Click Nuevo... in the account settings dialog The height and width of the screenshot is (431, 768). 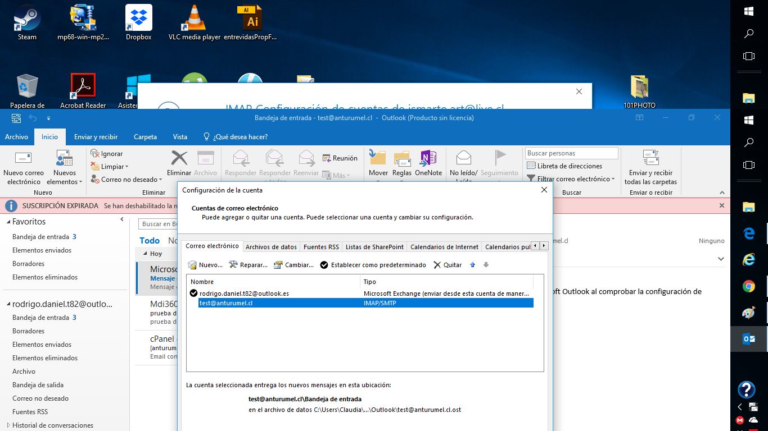coord(205,265)
